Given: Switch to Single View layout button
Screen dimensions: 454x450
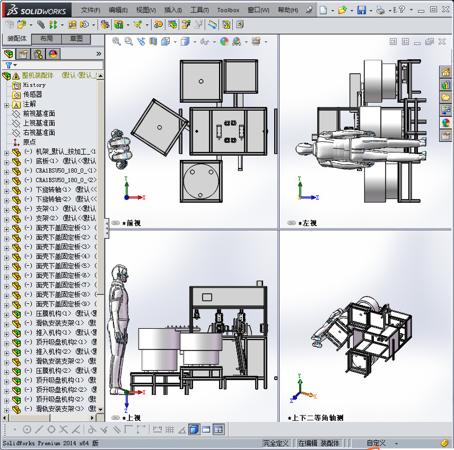Looking at the screenshot, I should tap(206, 429).
